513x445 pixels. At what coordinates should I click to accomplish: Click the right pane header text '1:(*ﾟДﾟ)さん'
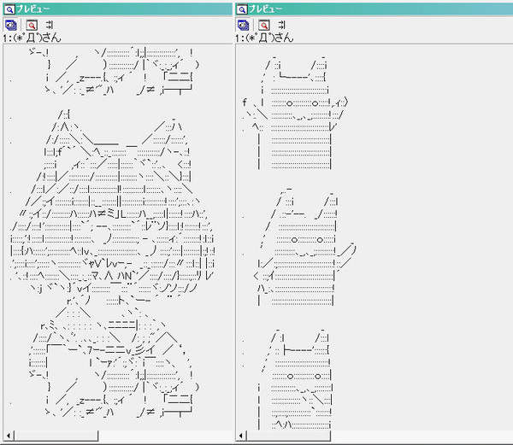[264, 38]
